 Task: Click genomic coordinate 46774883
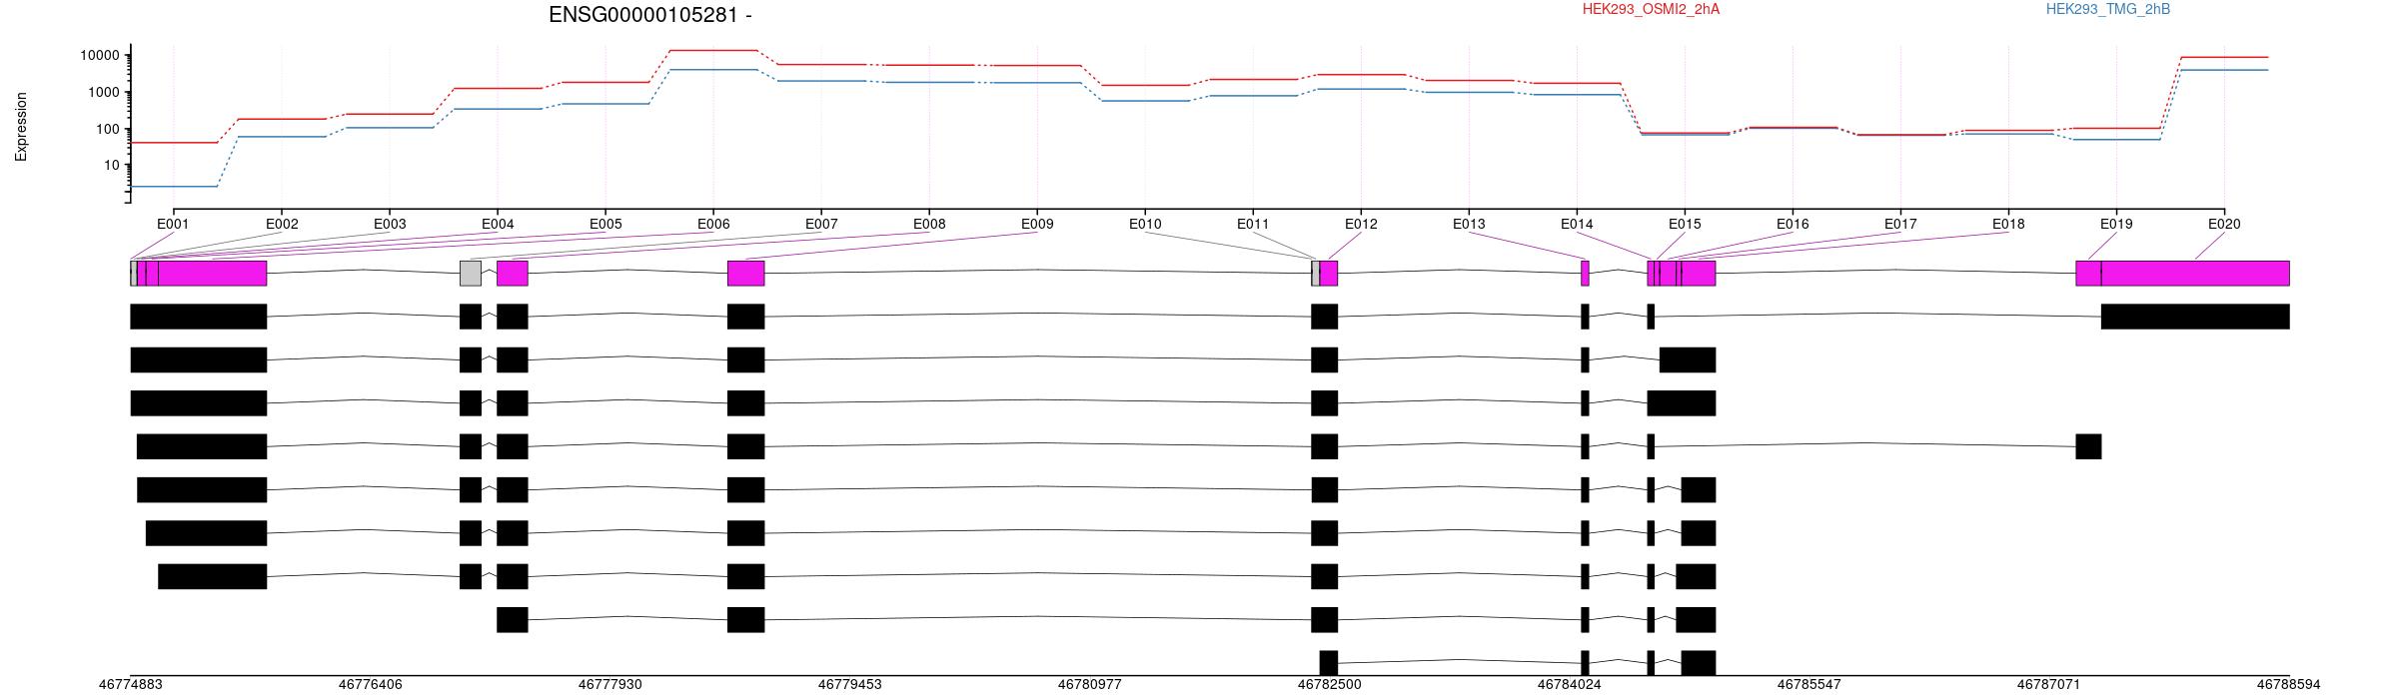click(131, 685)
